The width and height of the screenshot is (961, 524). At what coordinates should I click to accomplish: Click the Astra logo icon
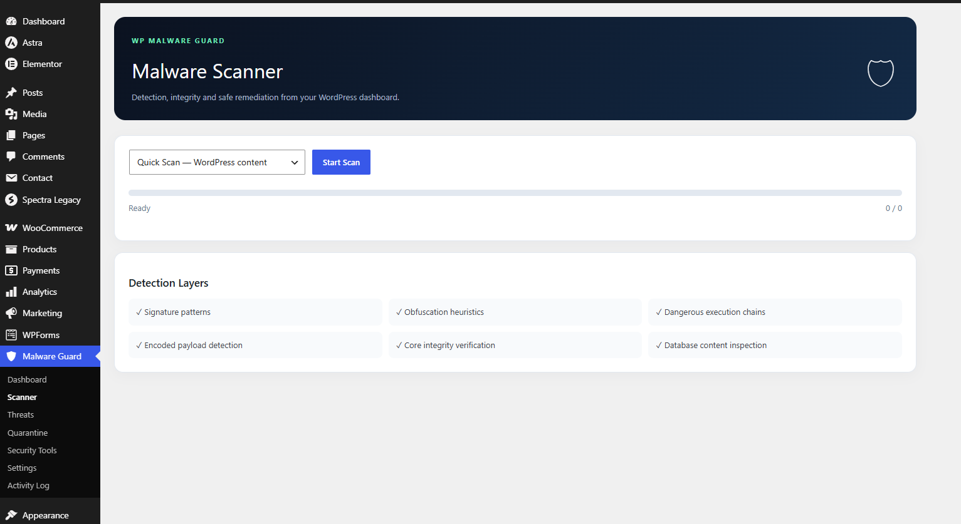(x=11, y=43)
